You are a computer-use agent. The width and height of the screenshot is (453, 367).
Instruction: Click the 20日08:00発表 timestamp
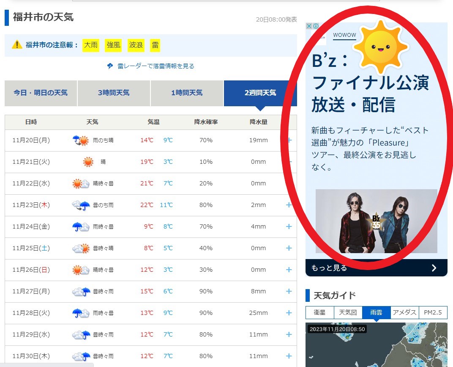276,19
